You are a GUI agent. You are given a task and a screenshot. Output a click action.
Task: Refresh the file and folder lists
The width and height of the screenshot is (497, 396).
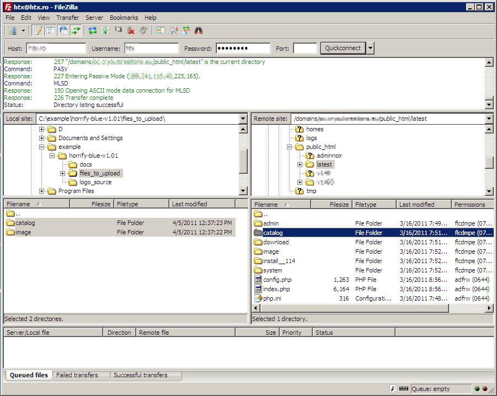[x=93, y=31]
